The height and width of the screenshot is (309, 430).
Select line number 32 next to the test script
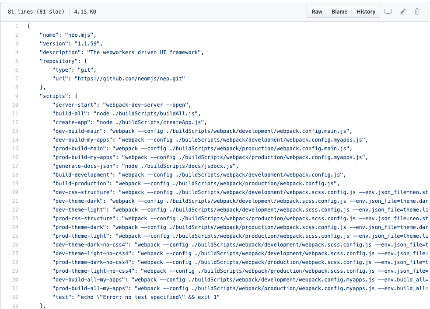point(15,297)
